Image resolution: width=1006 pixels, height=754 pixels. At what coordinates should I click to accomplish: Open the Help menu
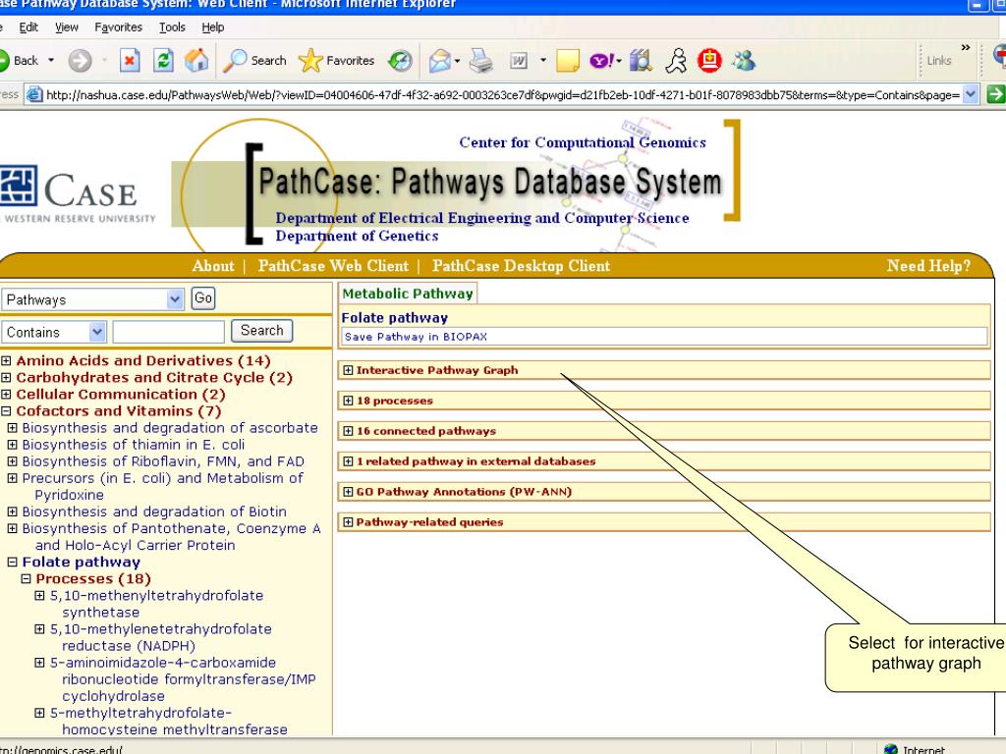(x=213, y=27)
